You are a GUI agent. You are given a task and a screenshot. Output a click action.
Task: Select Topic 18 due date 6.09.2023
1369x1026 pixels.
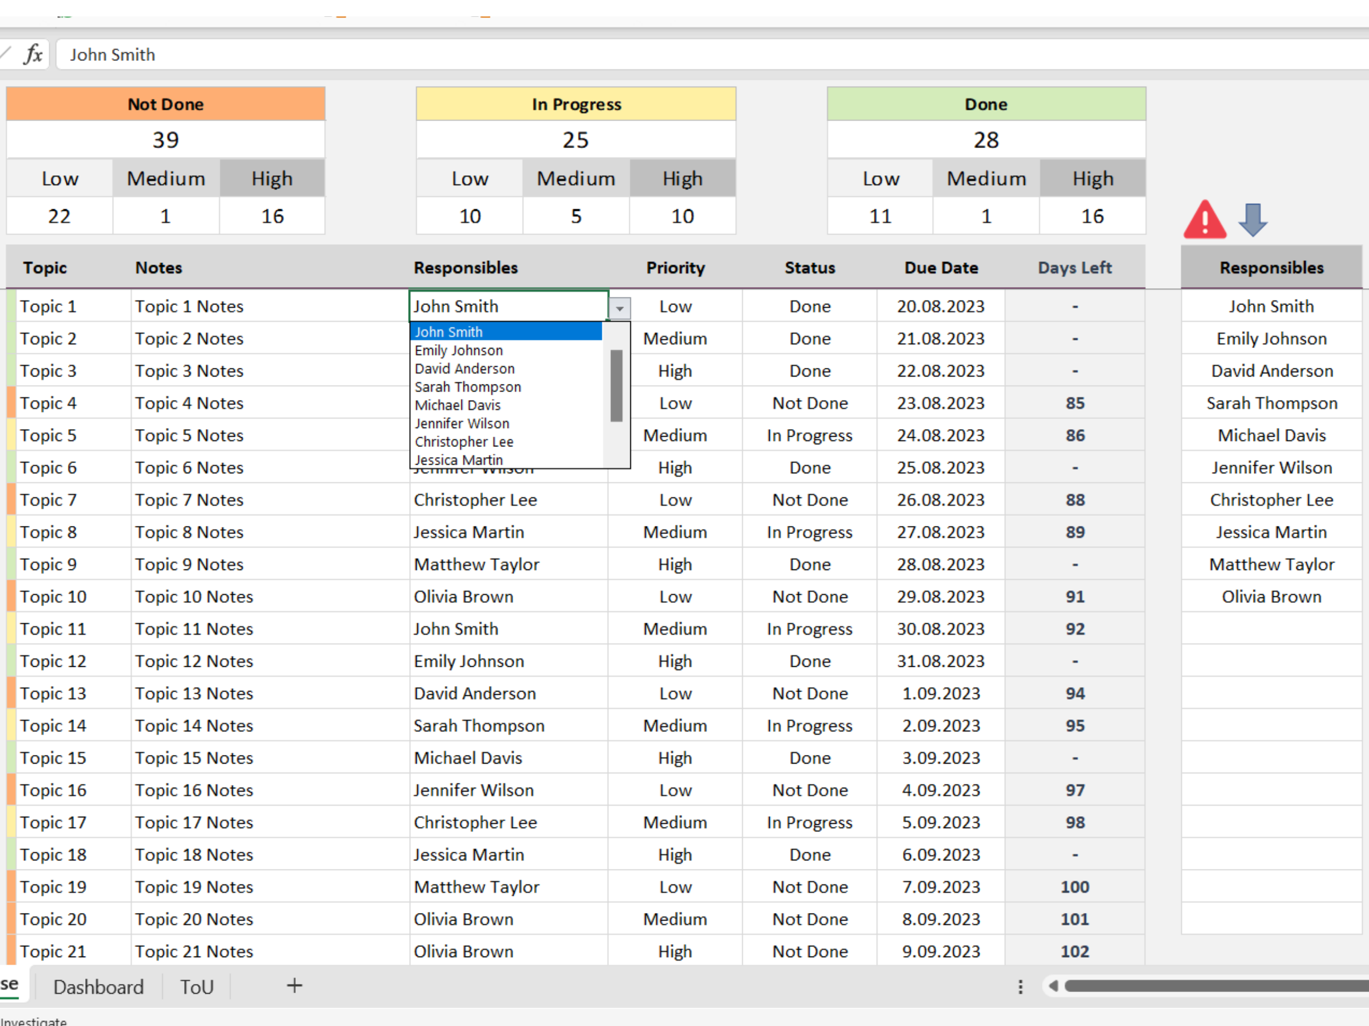[x=941, y=855]
